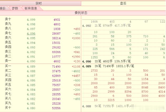The height and width of the screenshot is (112, 166).
Task: Click the +4457 change in 买三 row
Action: pos(76,76)
